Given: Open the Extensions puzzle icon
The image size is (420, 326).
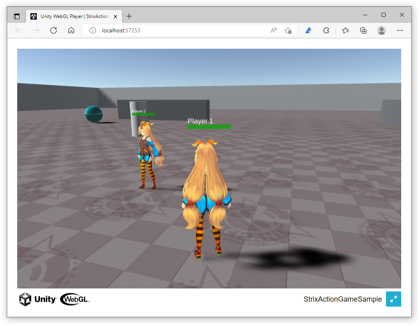Looking at the screenshot, I should click(x=326, y=30).
